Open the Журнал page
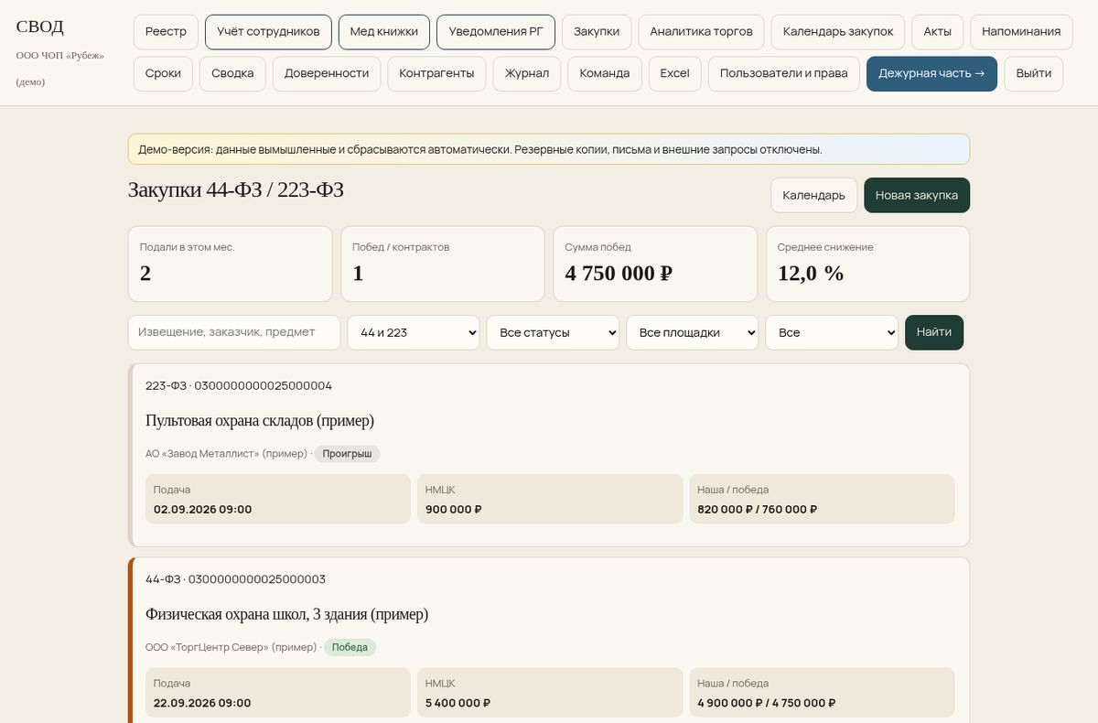Viewport: 1098px width, 723px height. [x=527, y=73]
